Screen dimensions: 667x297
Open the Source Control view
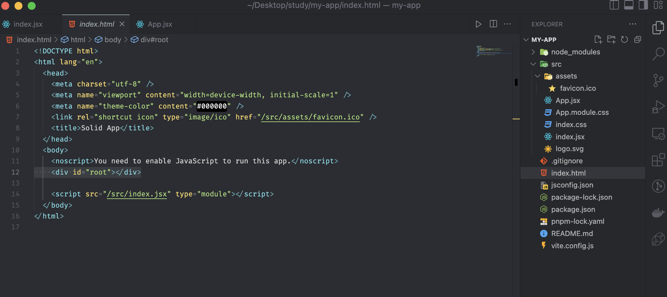(x=658, y=81)
